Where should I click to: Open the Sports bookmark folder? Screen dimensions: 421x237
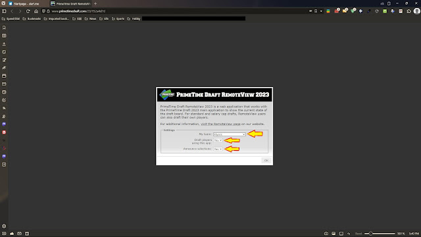tap(118, 19)
